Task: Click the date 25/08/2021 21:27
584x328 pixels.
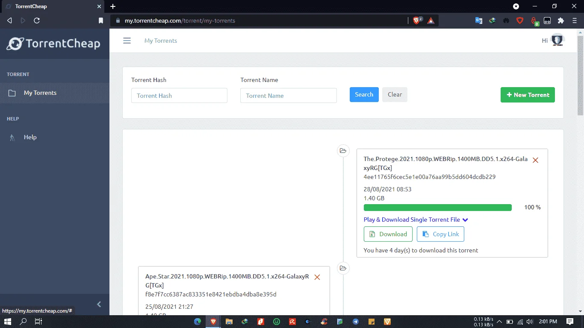Action: (x=169, y=307)
